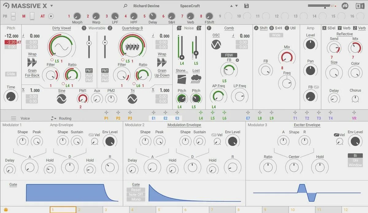Select the T1 tracker tab
Screen dimensions: 368x213
(295, 118)
